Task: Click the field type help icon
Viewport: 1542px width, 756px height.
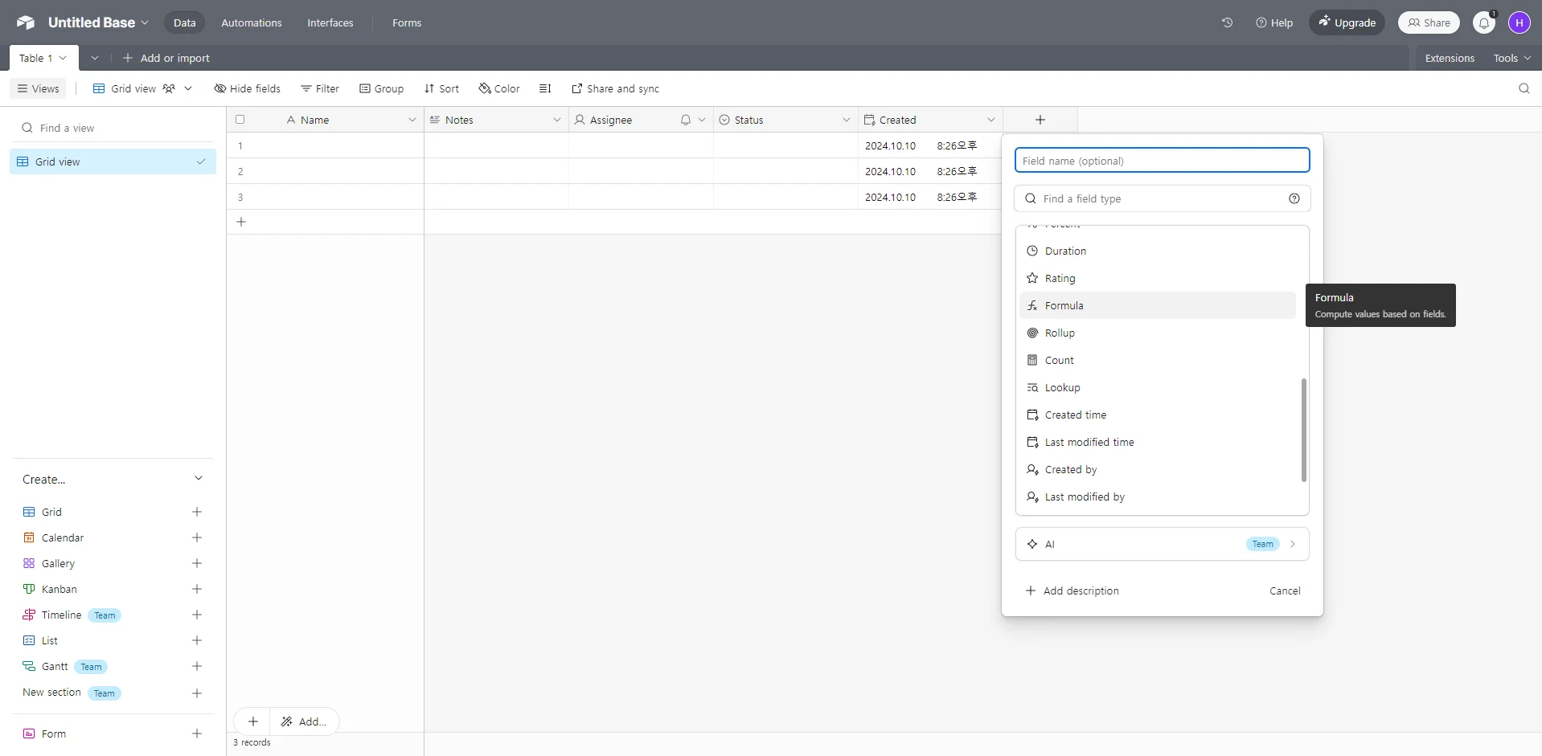Action: click(1294, 198)
